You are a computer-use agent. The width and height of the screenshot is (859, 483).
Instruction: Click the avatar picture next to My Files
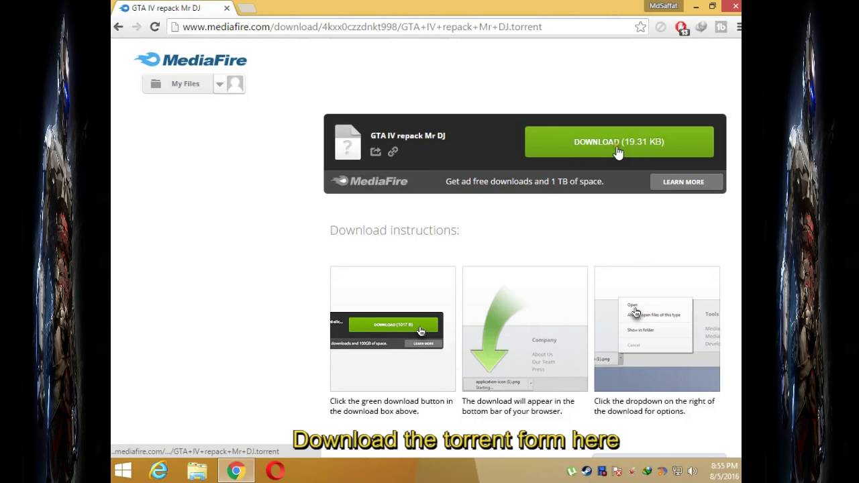(x=235, y=84)
